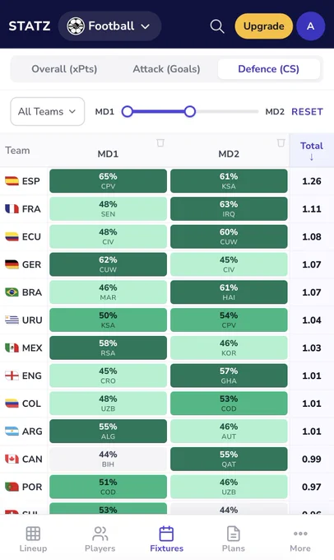Switch to Attack (Goals) tab
Image resolution: width=334 pixels, height=560 pixels.
pyautogui.click(x=166, y=69)
